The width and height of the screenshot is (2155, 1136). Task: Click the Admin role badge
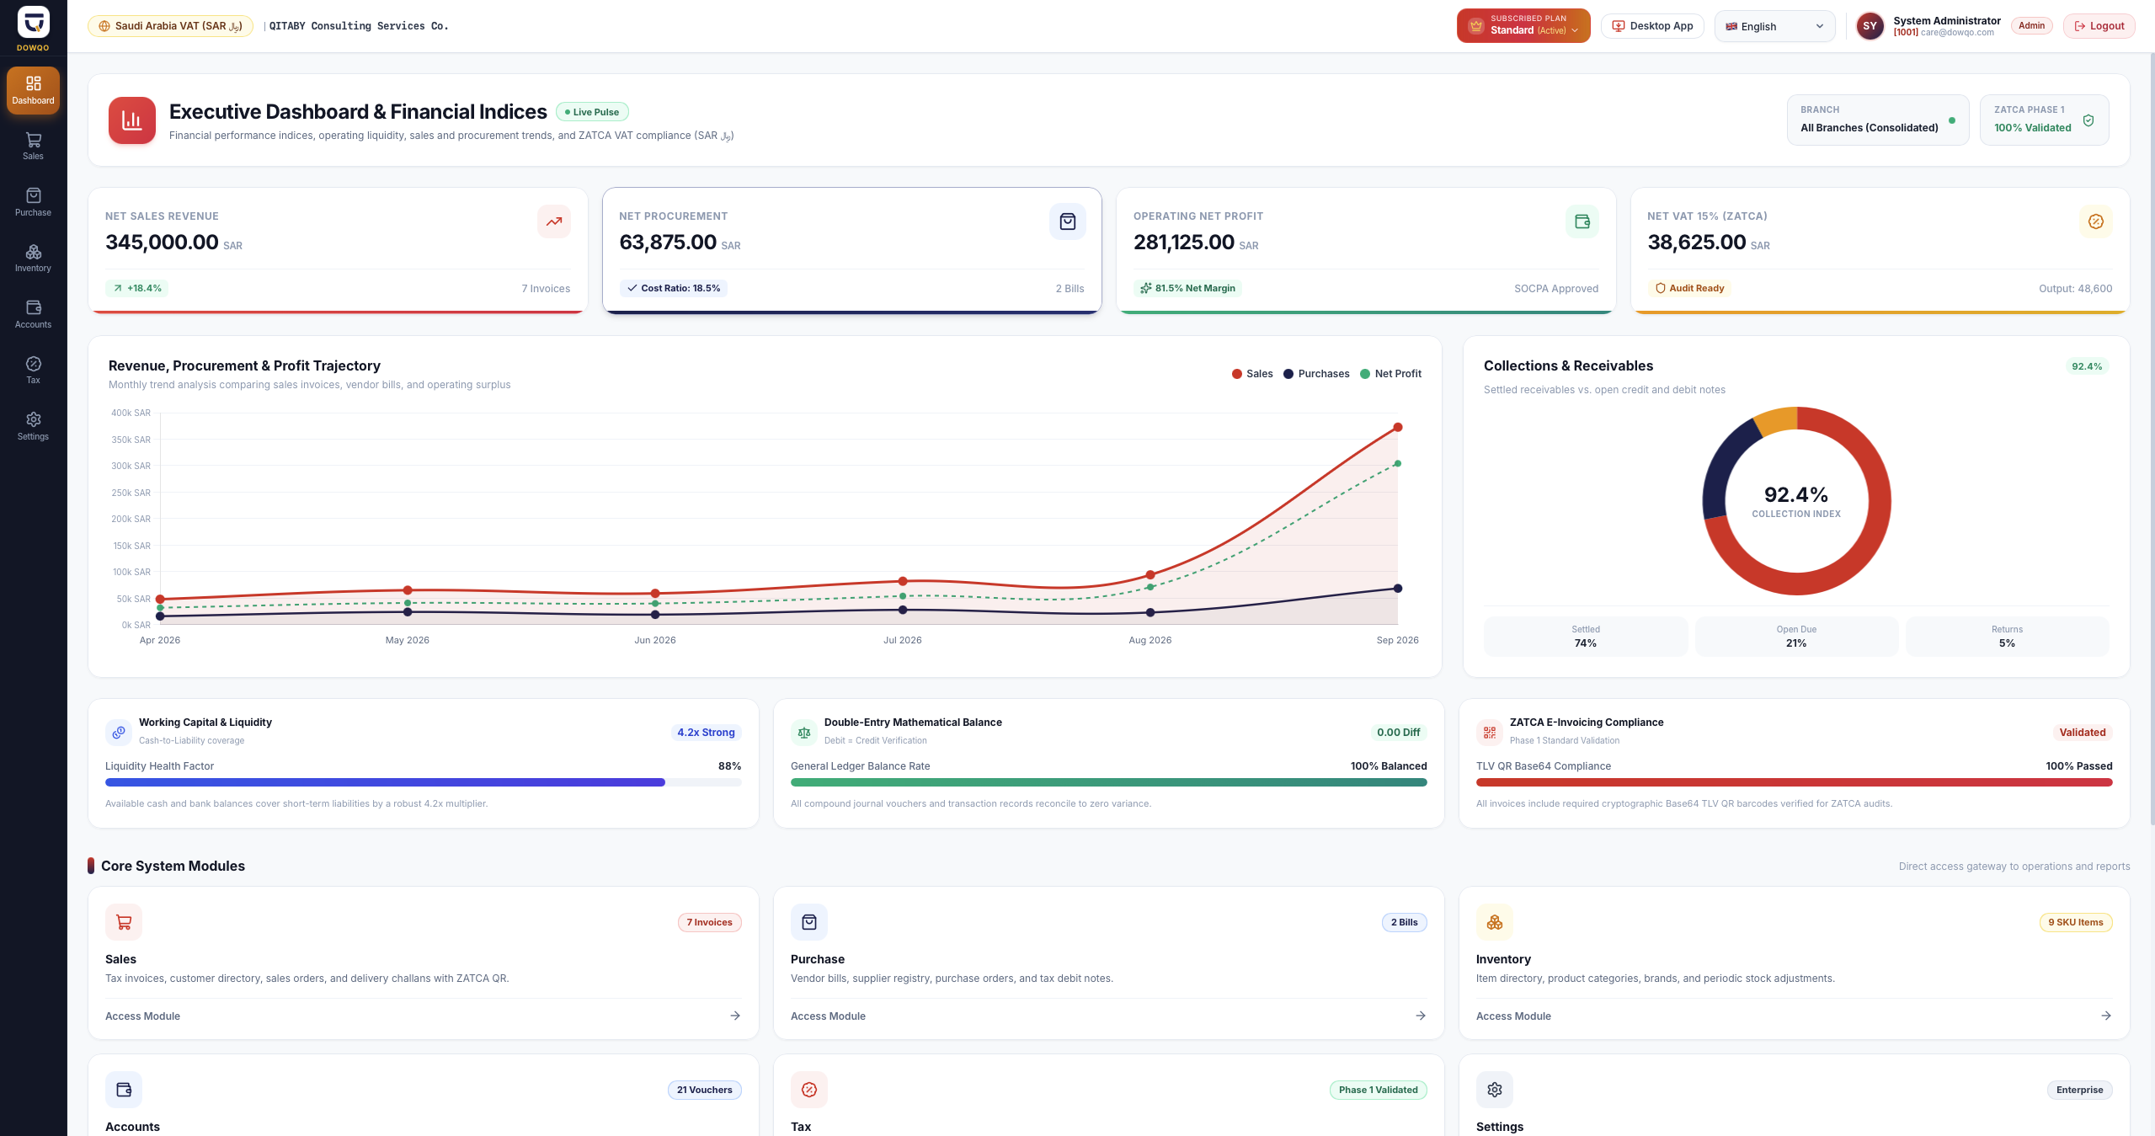coord(2031,25)
